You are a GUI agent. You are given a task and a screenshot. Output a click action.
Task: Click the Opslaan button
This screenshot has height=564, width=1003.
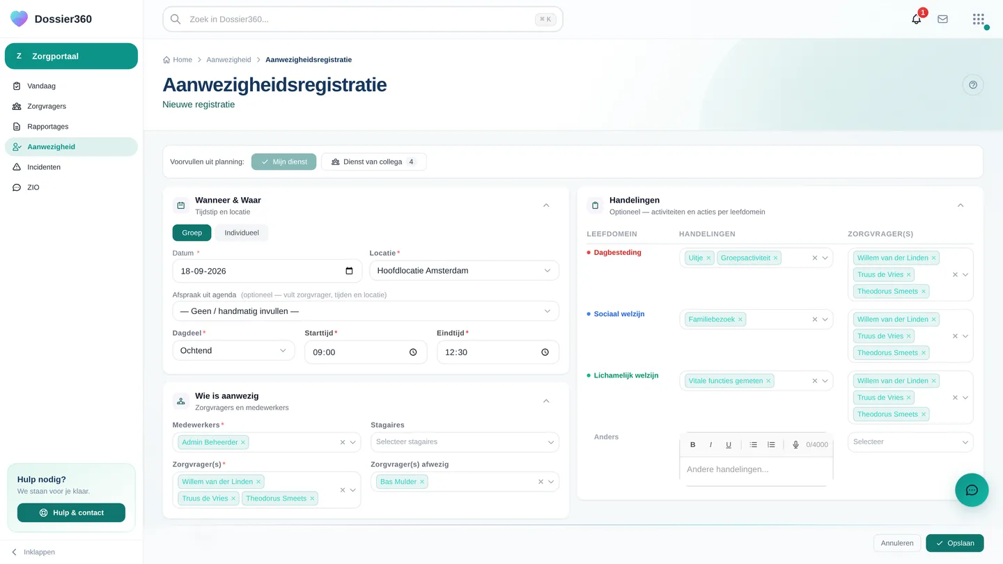(x=955, y=543)
